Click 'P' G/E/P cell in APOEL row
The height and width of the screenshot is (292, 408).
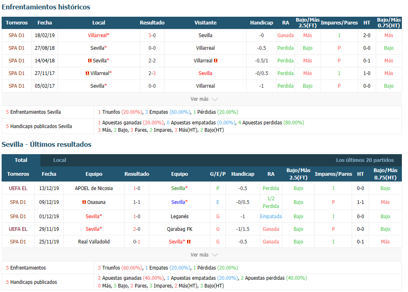tap(218, 188)
